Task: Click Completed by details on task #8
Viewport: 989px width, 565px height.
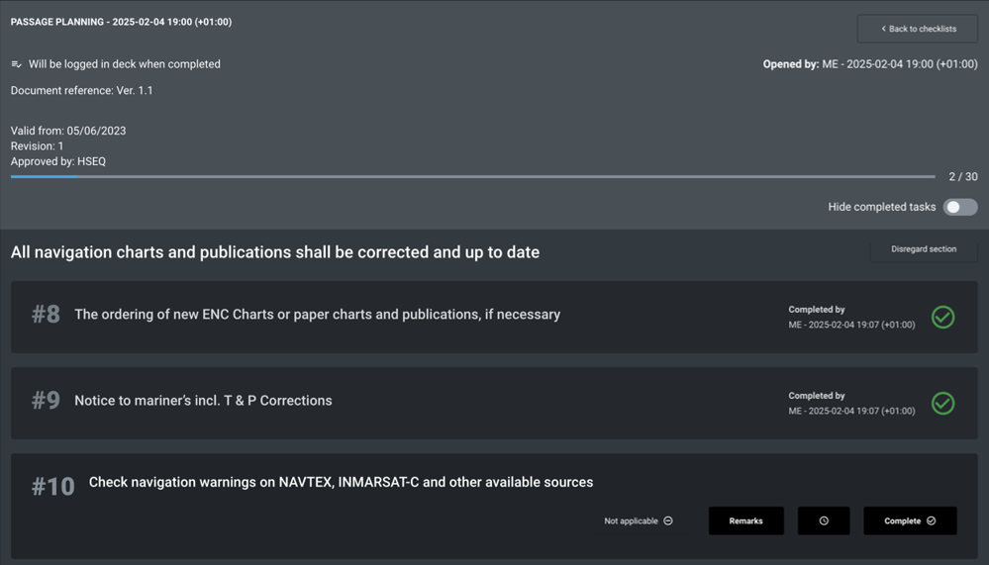Action: (850, 318)
